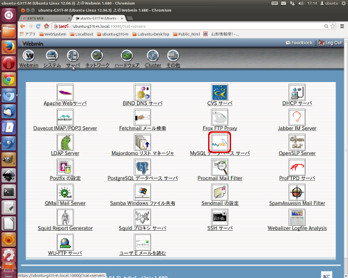Viewport: 348px width, 278px height.
Task: Open the ProFTPD server icon
Action: [297, 167]
